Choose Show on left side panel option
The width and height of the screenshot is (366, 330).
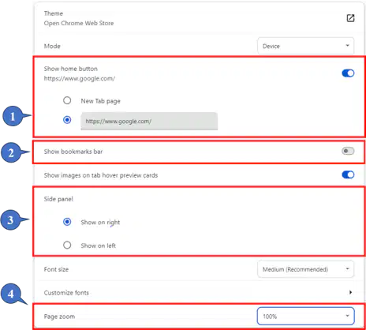pyautogui.click(x=67, y=246)
